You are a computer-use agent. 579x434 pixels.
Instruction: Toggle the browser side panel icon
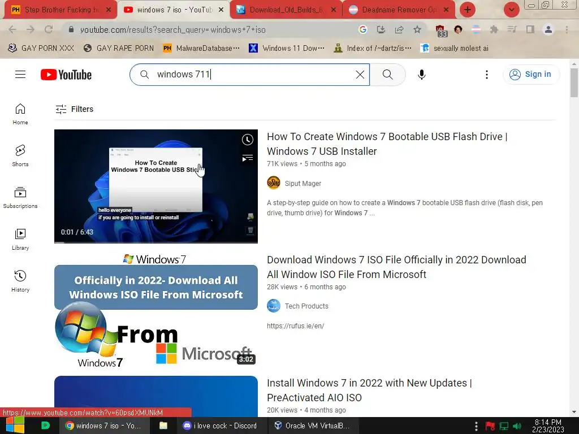click(x=530, y=29)
